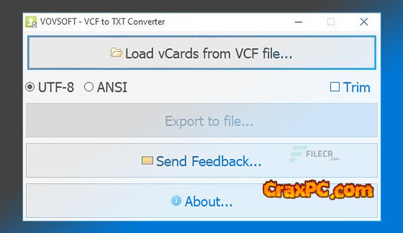403x233 pixels.
Task: Enable the Trim checkbox
Action: (x=335, y=87)
